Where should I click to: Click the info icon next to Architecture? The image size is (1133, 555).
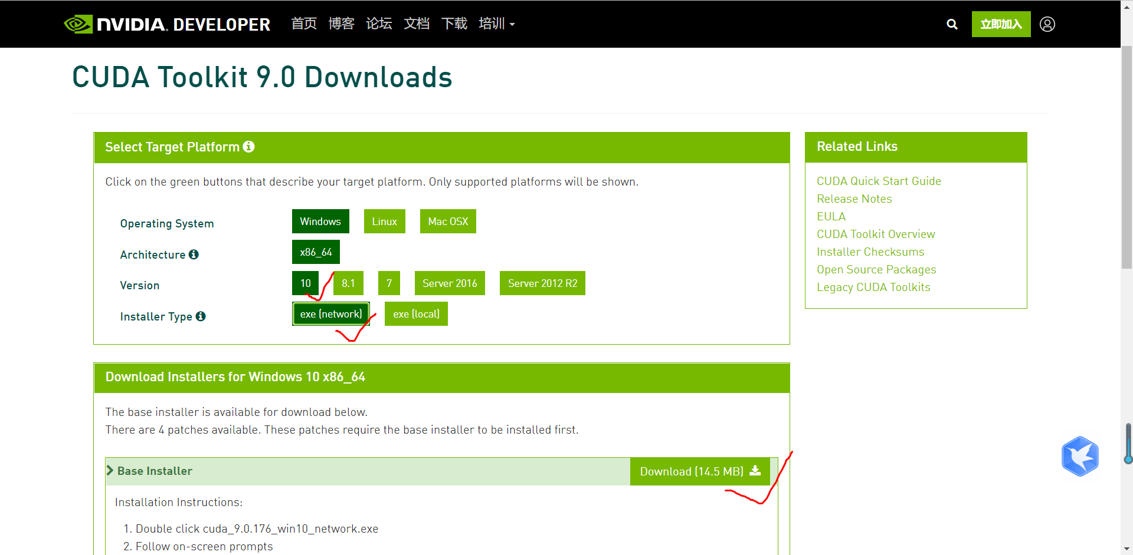[x=194, y=255]
